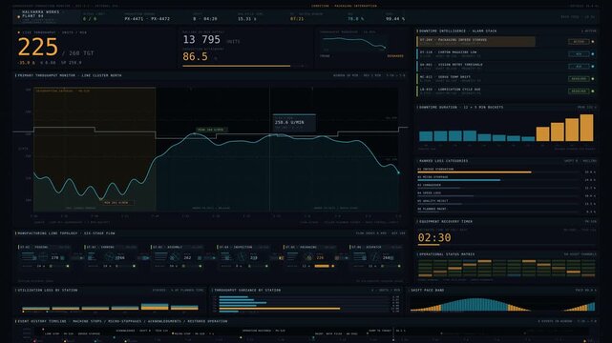Viewport: 612px width, 343px height.
Task: Click the ST-04 Inspection machine glyph
Action: [242, 257]
